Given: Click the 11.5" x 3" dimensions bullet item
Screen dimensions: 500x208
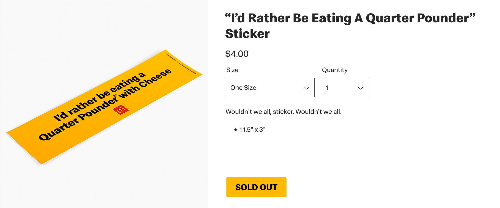Looking at the screenshot, I should 253,130.
